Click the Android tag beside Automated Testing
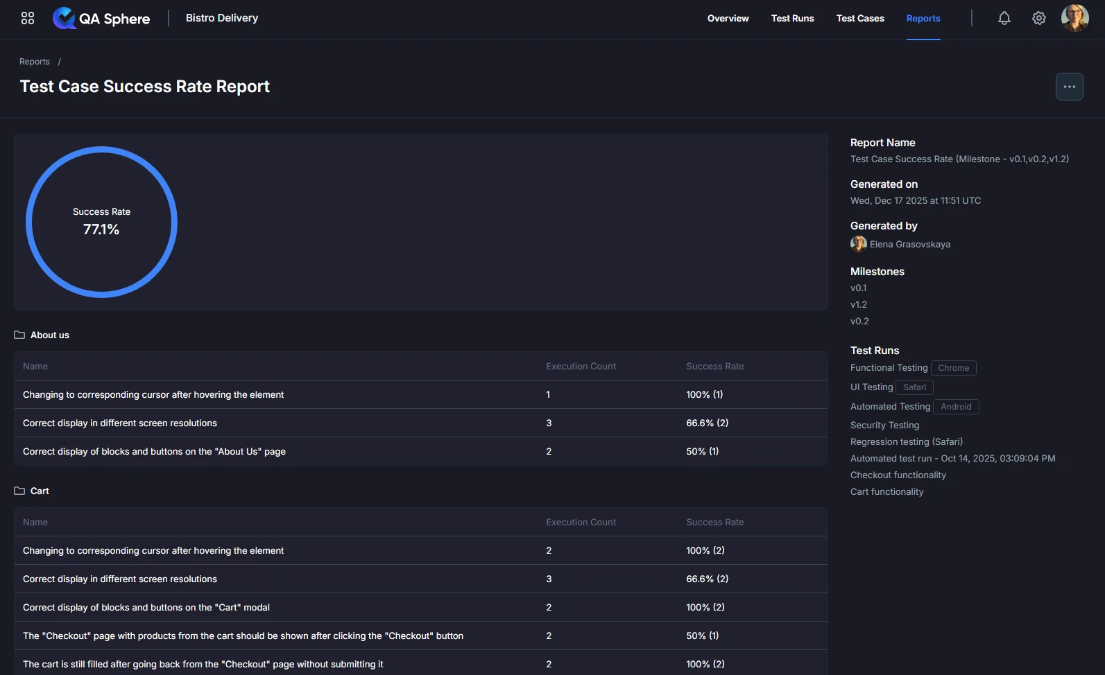Screen dimensions: 1105x675 point(956,407)
